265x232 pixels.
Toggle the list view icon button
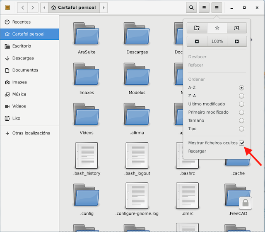pyautogui.click(x=204, y=7)
